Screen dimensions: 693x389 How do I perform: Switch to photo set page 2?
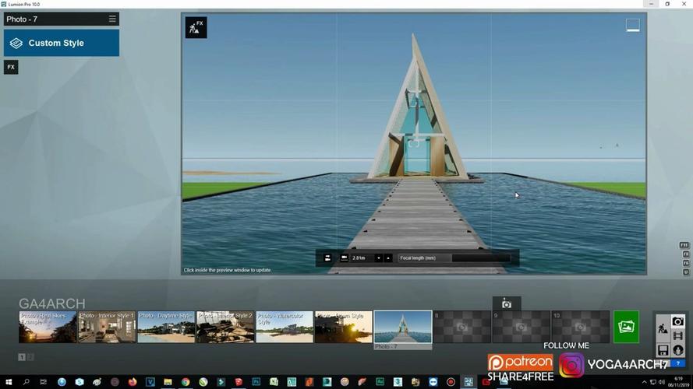click(30, 357)
